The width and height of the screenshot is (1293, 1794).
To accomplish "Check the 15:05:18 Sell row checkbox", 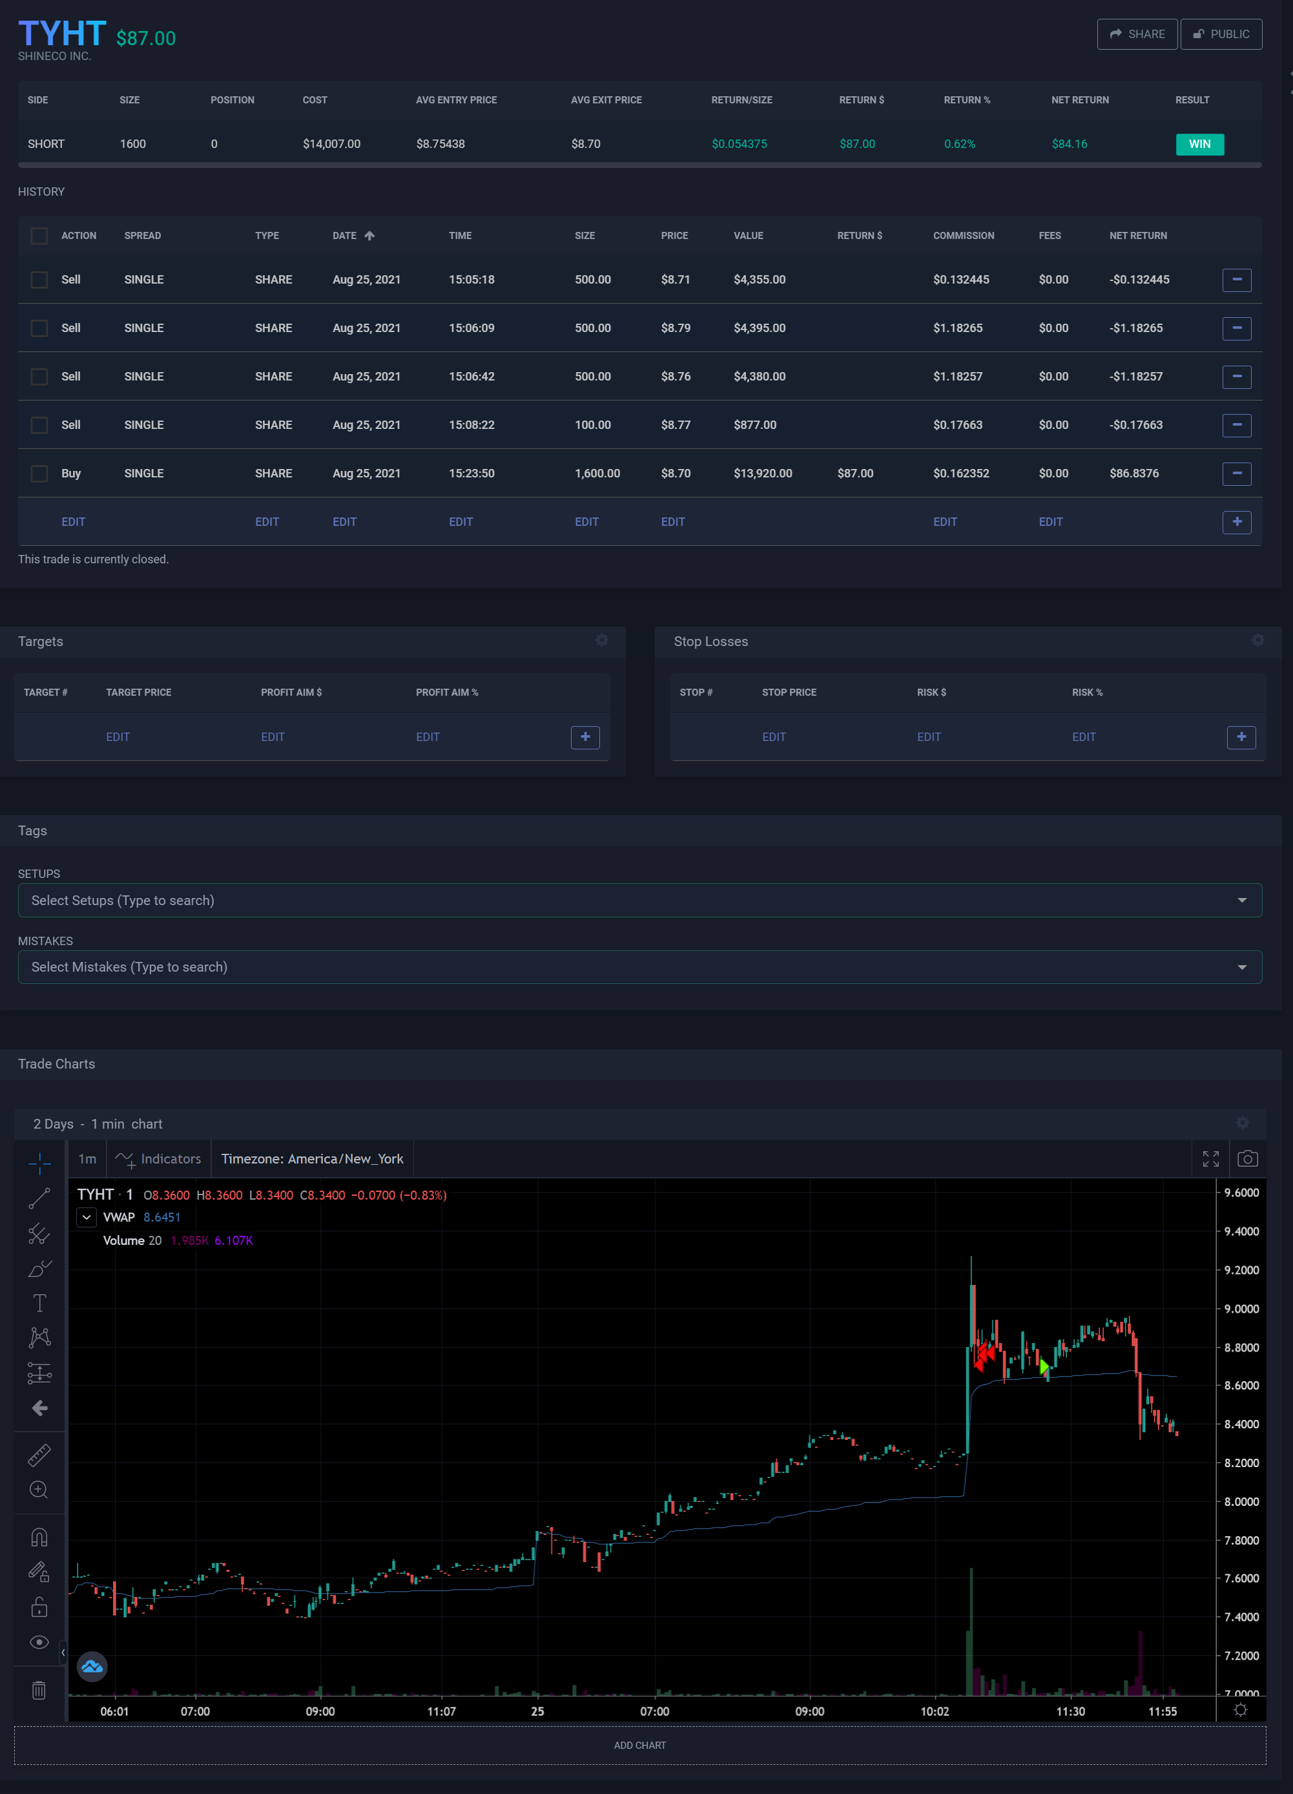I will [39, 280].
